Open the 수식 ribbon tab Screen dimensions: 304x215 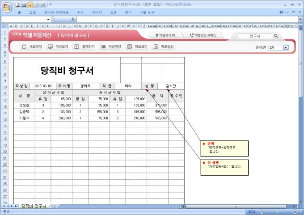[80, 12]
